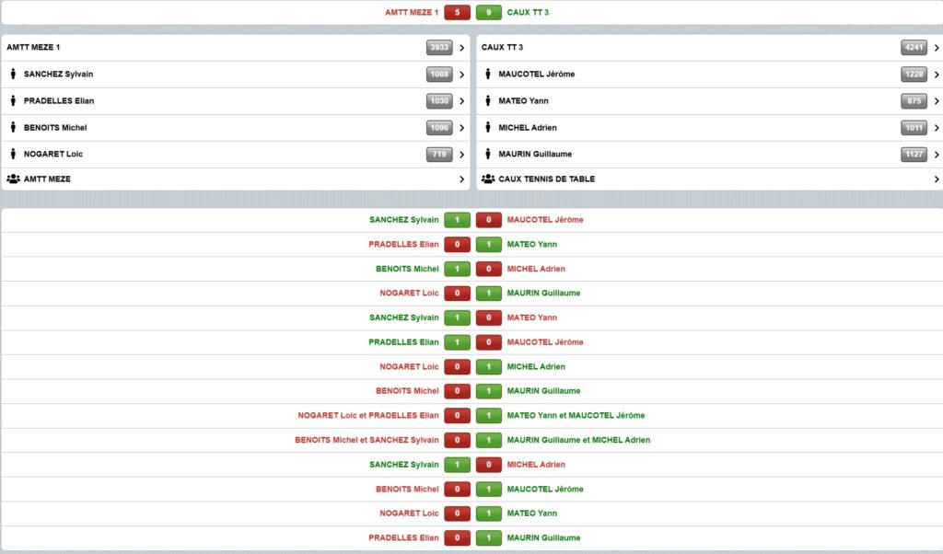Click the group icon beside AMTT MEZE
The width and height of the screenshot is (943, 554).
14,179
